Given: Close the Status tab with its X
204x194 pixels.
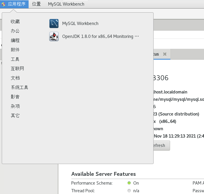Looking at the screenshot, I should coord(165,54).
